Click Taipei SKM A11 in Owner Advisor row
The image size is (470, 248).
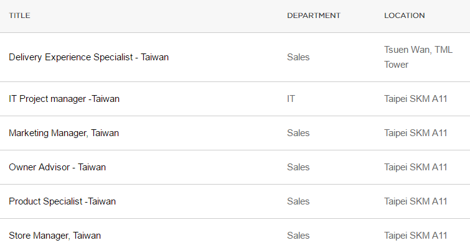tap(416, 167)
